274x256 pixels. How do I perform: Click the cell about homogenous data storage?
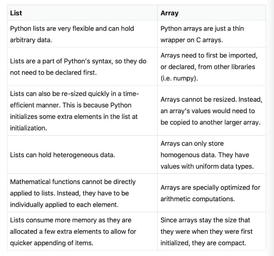click(x=212, y=155)
